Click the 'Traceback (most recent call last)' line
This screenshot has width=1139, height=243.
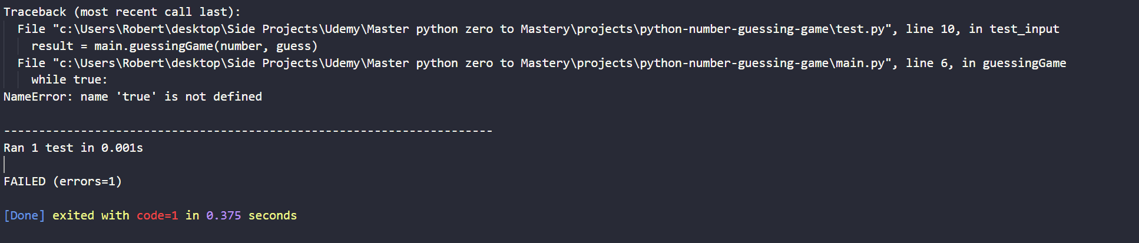(122, 12)
